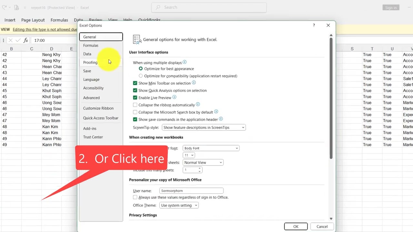Select column S header in the worksheet
Image resolution: width=413 pixels, height=232 pixels.
pos(352,49)
